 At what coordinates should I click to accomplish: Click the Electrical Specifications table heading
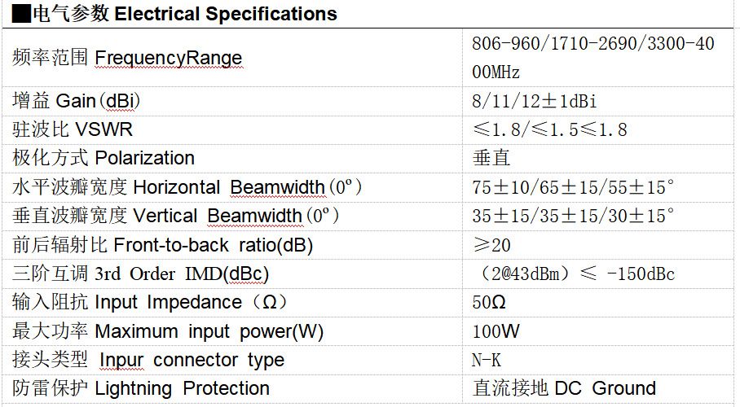174,14
